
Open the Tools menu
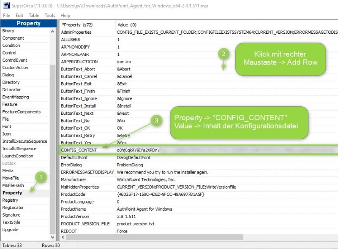pos(50,15)
